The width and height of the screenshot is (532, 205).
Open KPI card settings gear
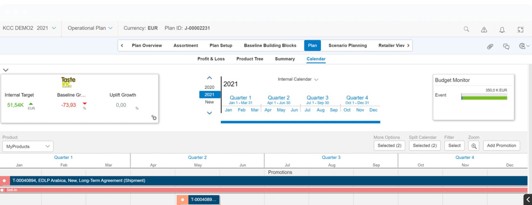coord(154,118)
